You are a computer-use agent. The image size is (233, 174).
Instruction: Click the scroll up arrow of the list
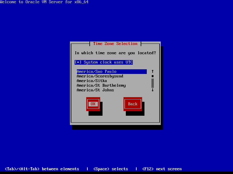[152, 71]
